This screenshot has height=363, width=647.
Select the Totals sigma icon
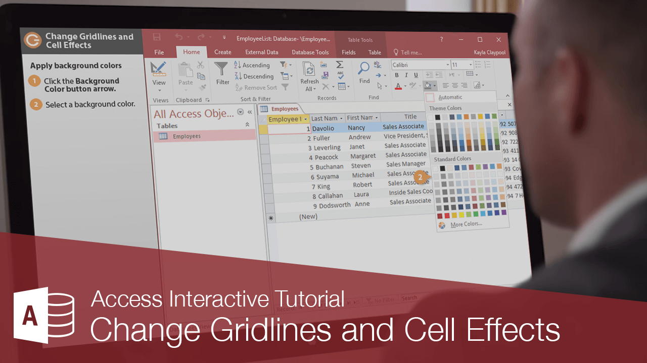pos(339,65)
